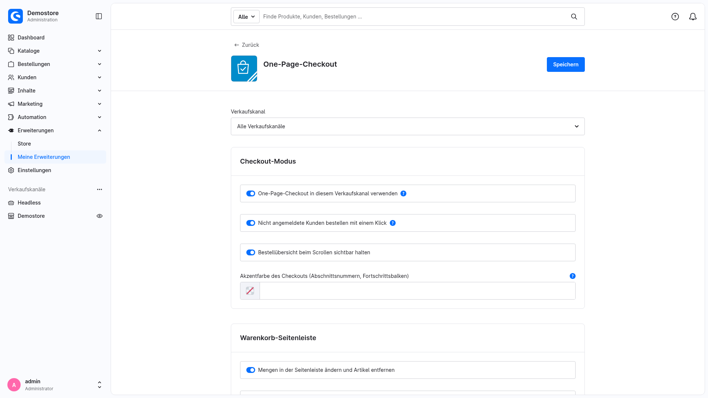This screenshot has height=398, width=708.
Task: Collapse the sidebar with the panel icon
Action: coord(99,16)
